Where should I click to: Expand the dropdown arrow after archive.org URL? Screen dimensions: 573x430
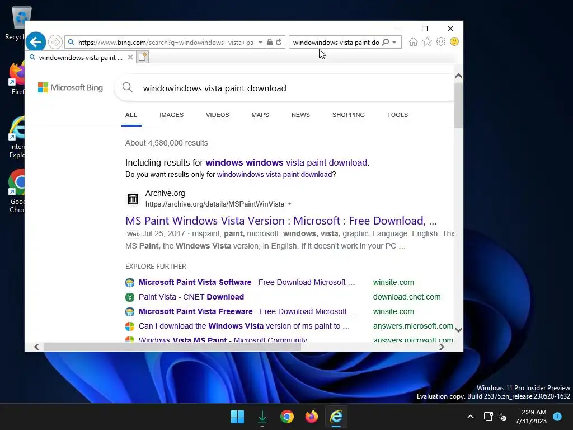pos(289,204)
